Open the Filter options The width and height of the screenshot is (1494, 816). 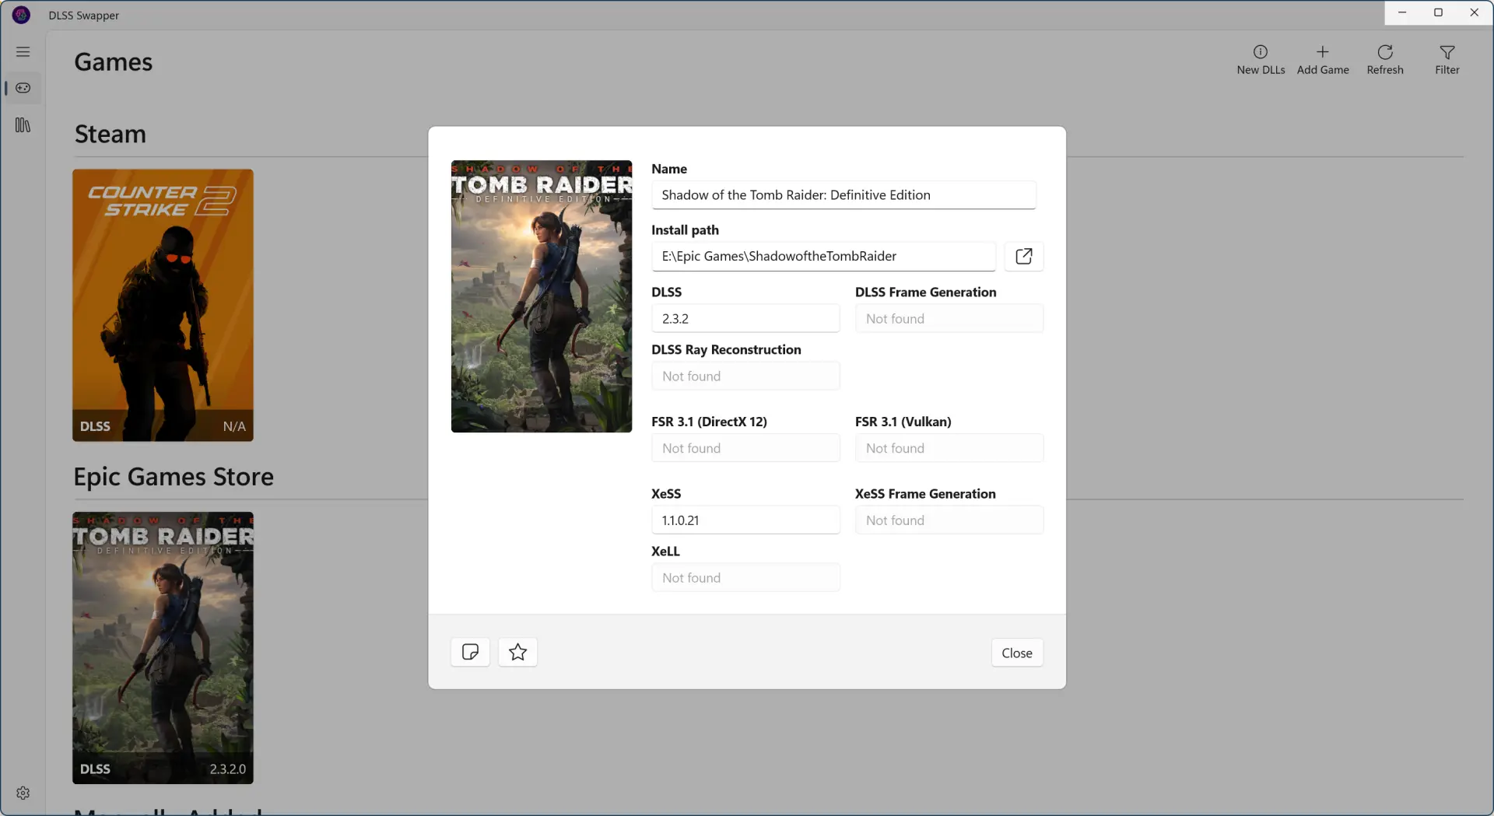(1447, 60)
